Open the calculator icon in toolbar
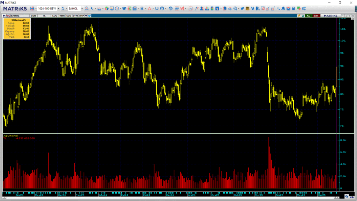The image size is (357, 201). coord(294,8)
